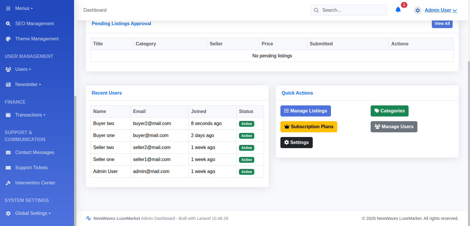This screenshot has height=226, width=470.
Task: Click the Global Settings gear icon
Action: point(8,213)
